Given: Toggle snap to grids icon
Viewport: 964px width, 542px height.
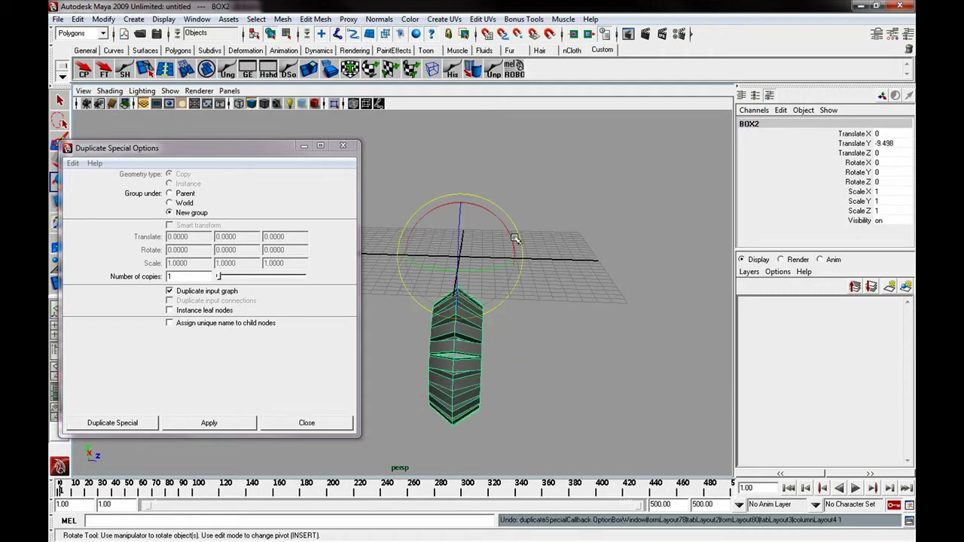Looking at the screenshot, I should (487, 34).
